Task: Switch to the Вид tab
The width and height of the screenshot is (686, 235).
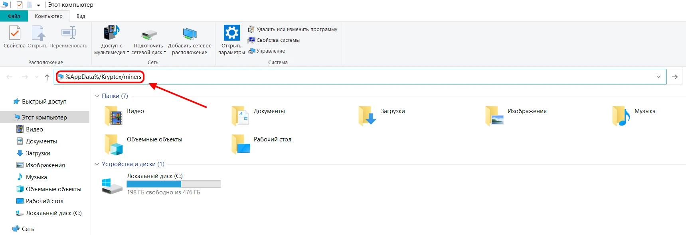Action: click(81, 16)
